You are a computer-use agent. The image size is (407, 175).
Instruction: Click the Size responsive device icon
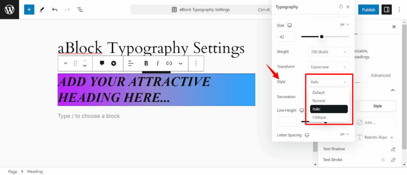[290, 25]
